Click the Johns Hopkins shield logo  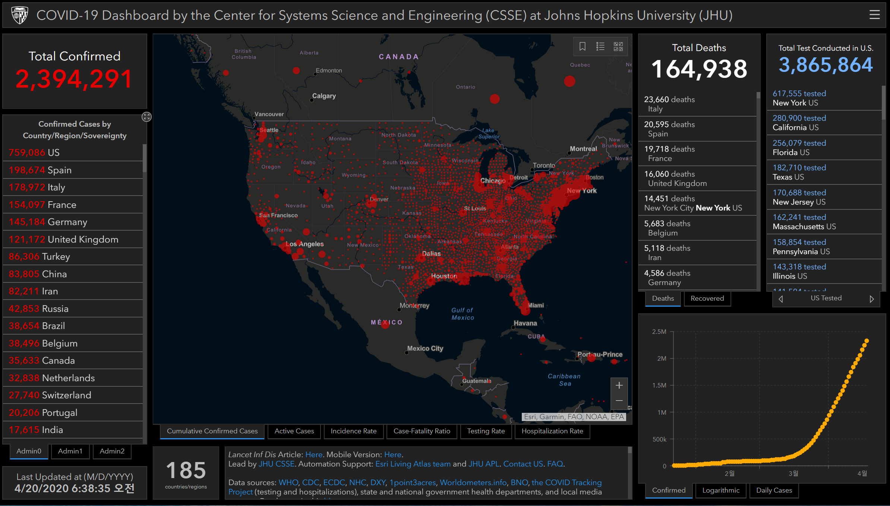tap(20, 15)
